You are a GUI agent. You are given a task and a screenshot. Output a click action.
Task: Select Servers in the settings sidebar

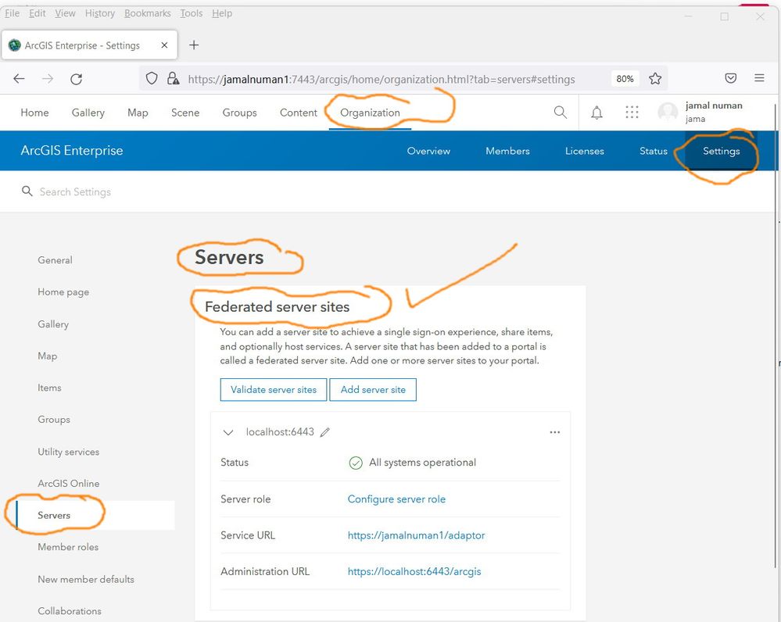[x=54, y=515]
